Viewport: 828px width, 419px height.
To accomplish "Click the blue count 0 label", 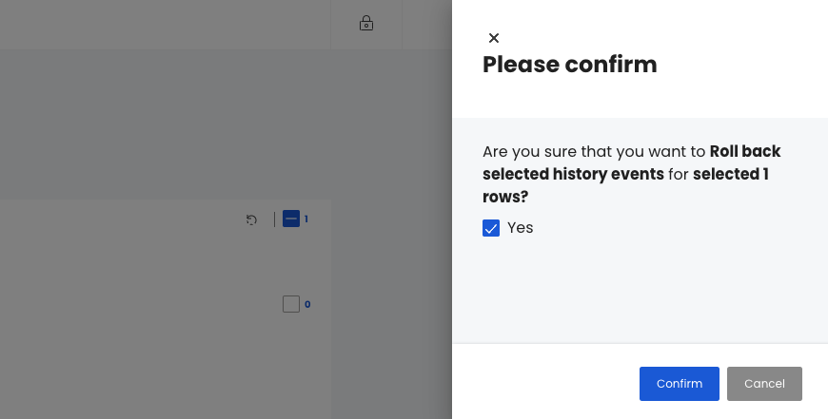I will point(307,305).
